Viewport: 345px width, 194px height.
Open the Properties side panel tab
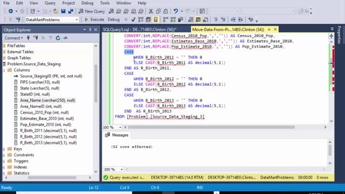pyautogui.click(x=339, y=34)
